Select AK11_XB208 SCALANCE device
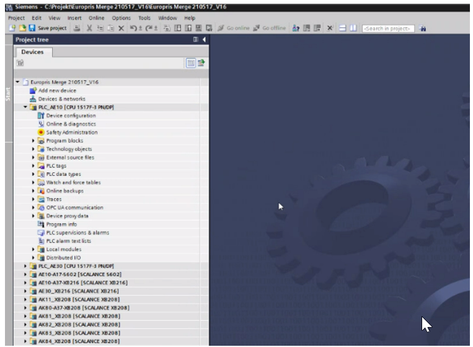Viewport: 473px width, 347px height. click(79, 299)
